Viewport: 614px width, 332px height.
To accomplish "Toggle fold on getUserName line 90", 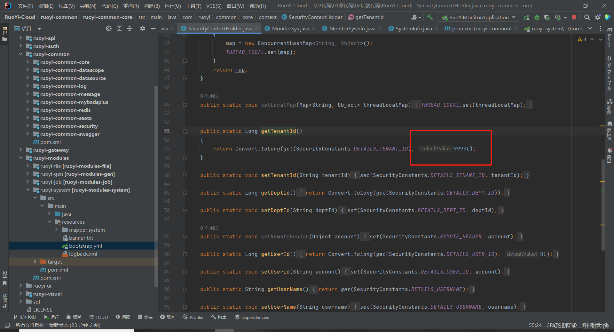I will [x=185, y=290].
